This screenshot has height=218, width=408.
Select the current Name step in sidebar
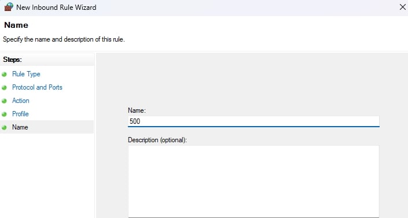tap(47, 127)
